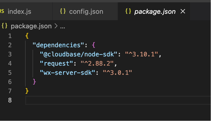Expand the breadcrumb ellipsis symbol list
The image size is (211, 121).
pos(62,26)
